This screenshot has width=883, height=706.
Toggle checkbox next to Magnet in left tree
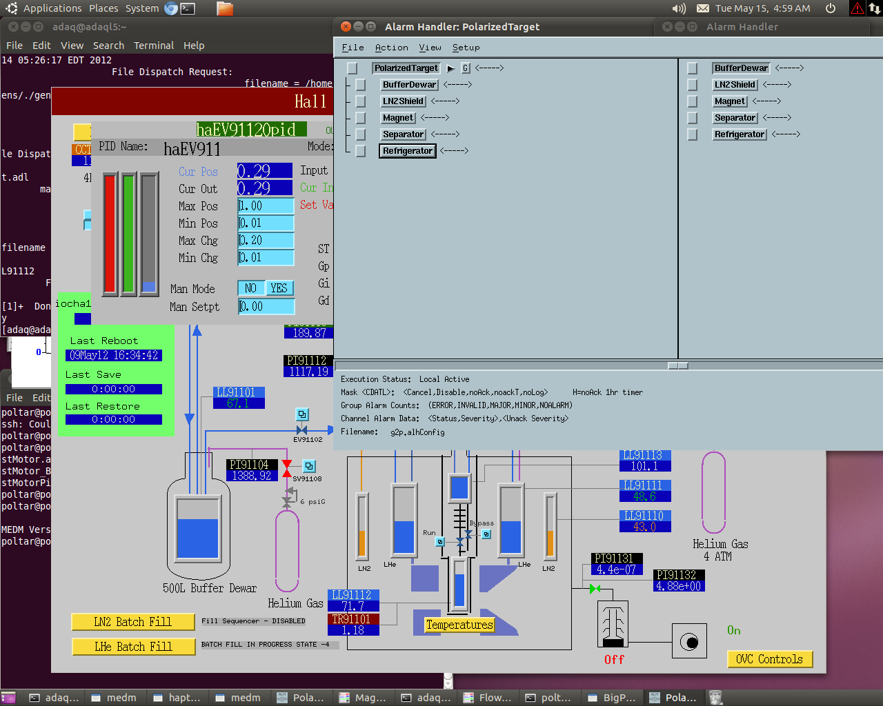pyautogui.click(x=361, y=118)
